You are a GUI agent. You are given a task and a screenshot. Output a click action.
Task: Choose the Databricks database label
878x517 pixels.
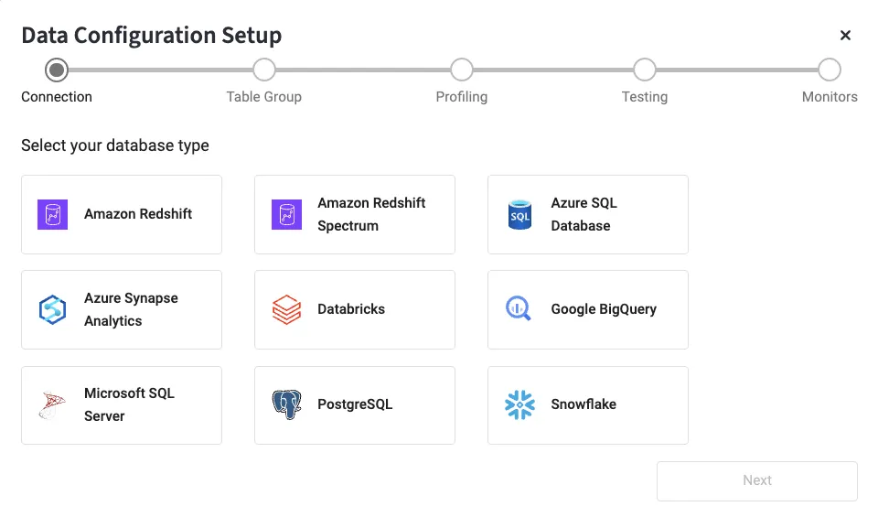[351, 309]
